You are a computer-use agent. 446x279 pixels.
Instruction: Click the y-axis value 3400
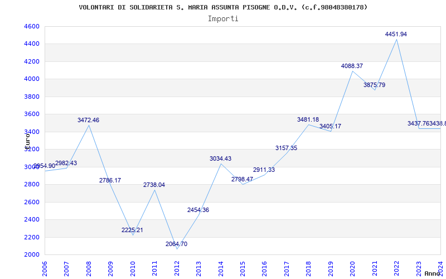coord(32,132)
